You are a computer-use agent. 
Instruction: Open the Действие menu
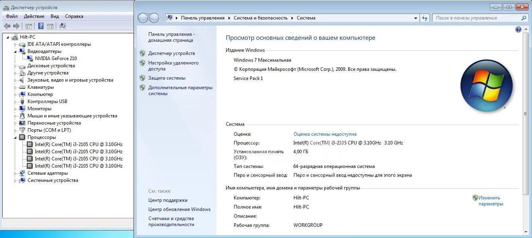pos(34,16)
